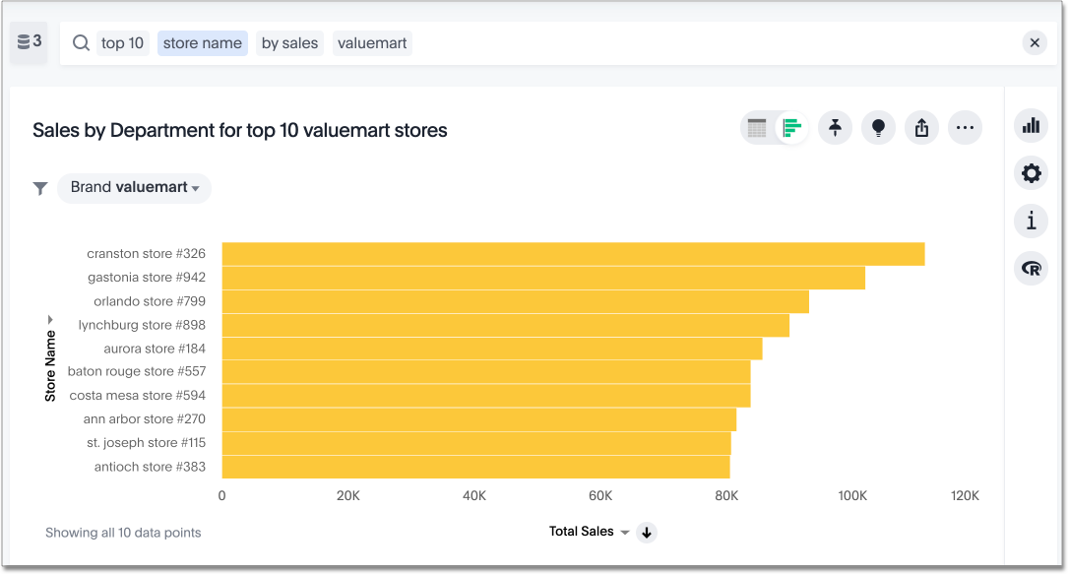Open the R analysis icon
Viewport: 1068px width, 574px height.
click(x=1031, y=268)
